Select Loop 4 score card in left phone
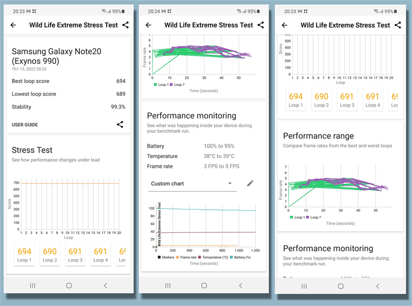Image resolution: width=412 pixels, height=306 pixels. [x=100, y=254]
